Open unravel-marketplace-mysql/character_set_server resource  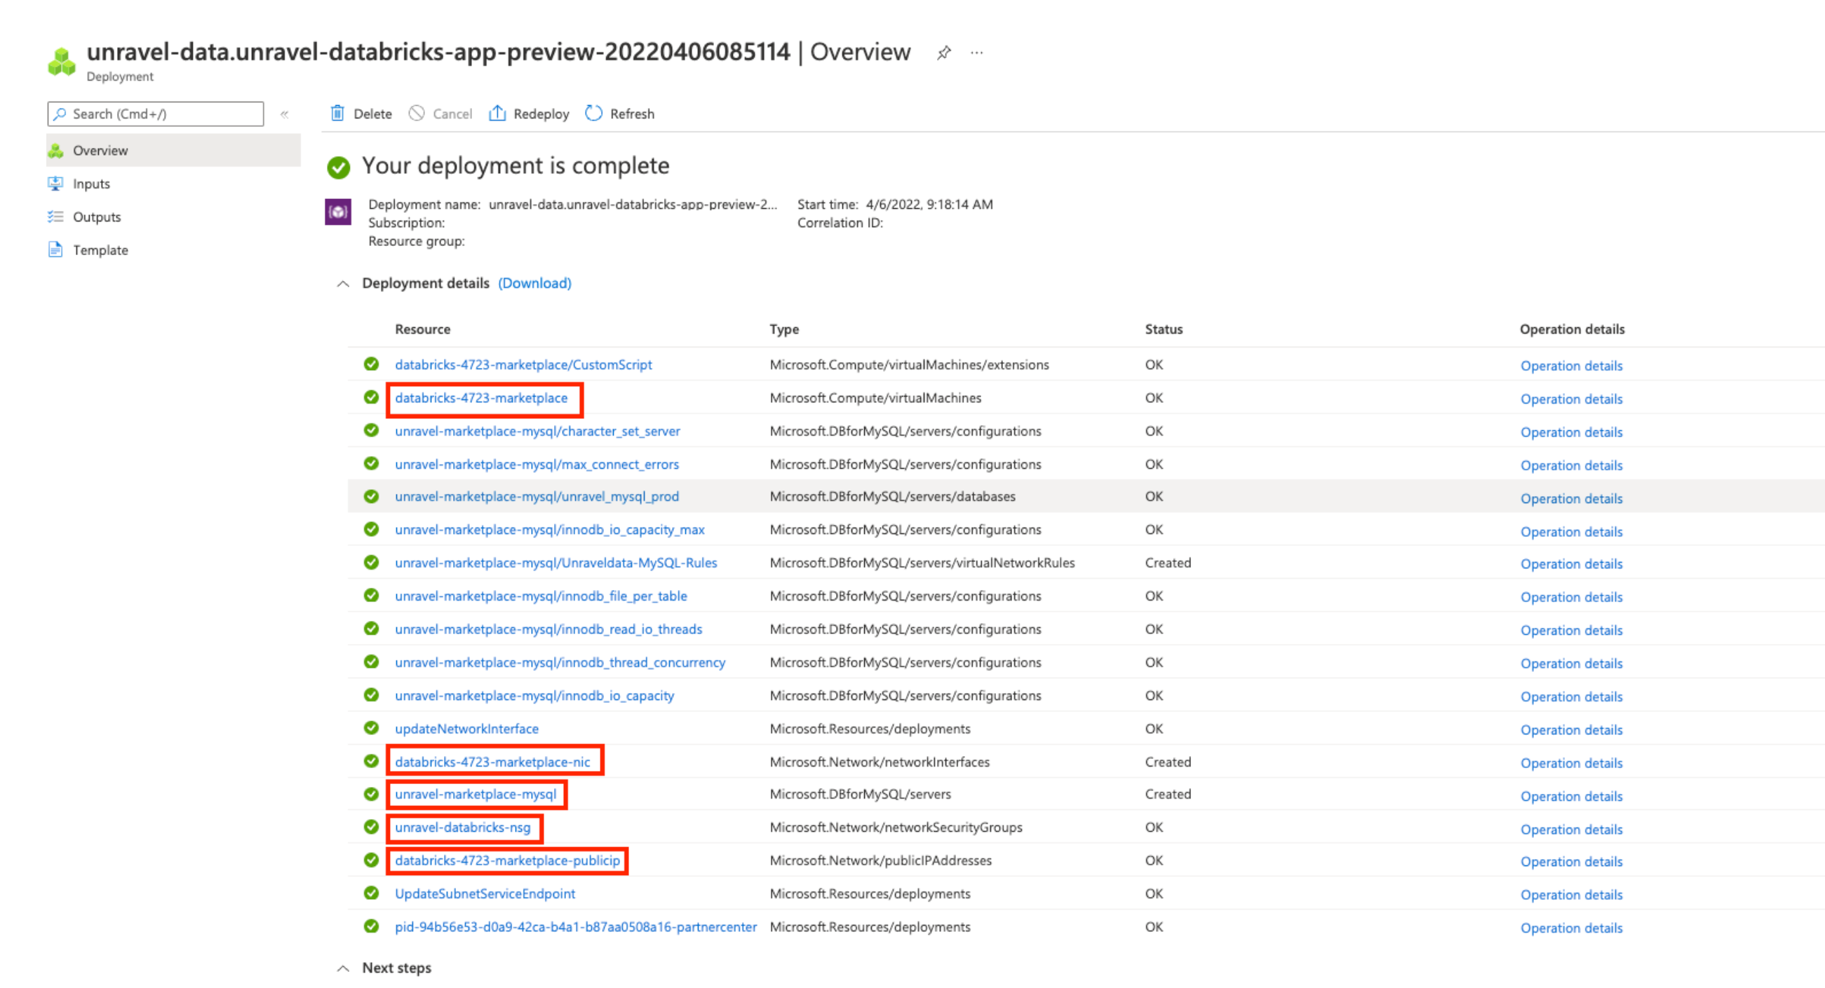point(537,431)
